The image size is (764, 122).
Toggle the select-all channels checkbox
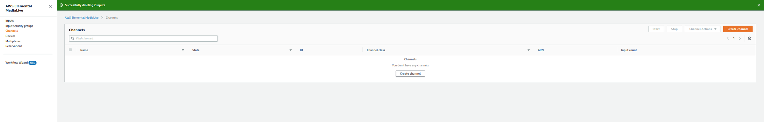(x=70, y=50)
